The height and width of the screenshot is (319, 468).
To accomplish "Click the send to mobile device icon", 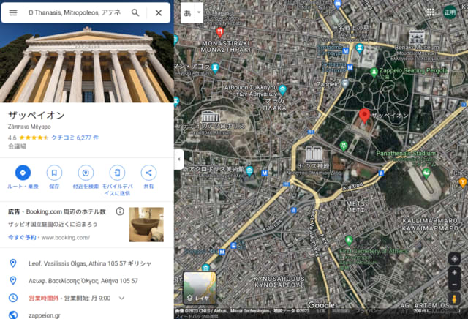I will click(x=117, y=173).
